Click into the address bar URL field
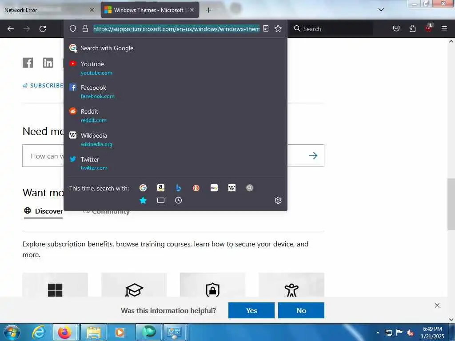455x341 pixels. [176, 29]
